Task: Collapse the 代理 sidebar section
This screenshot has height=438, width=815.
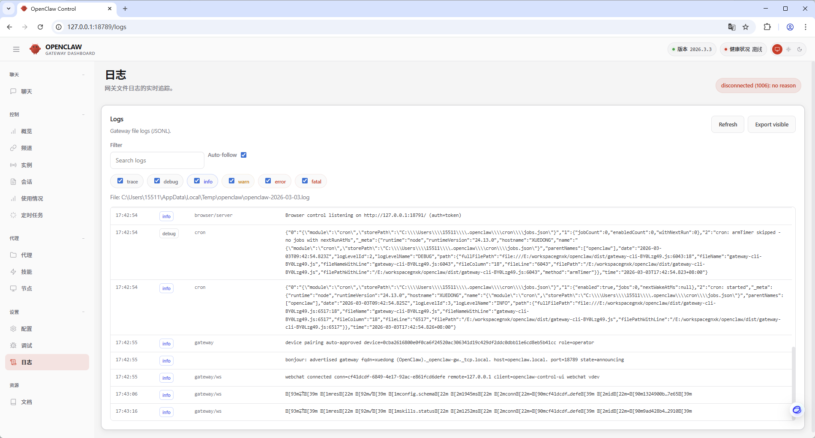Action: pos(83,238)
